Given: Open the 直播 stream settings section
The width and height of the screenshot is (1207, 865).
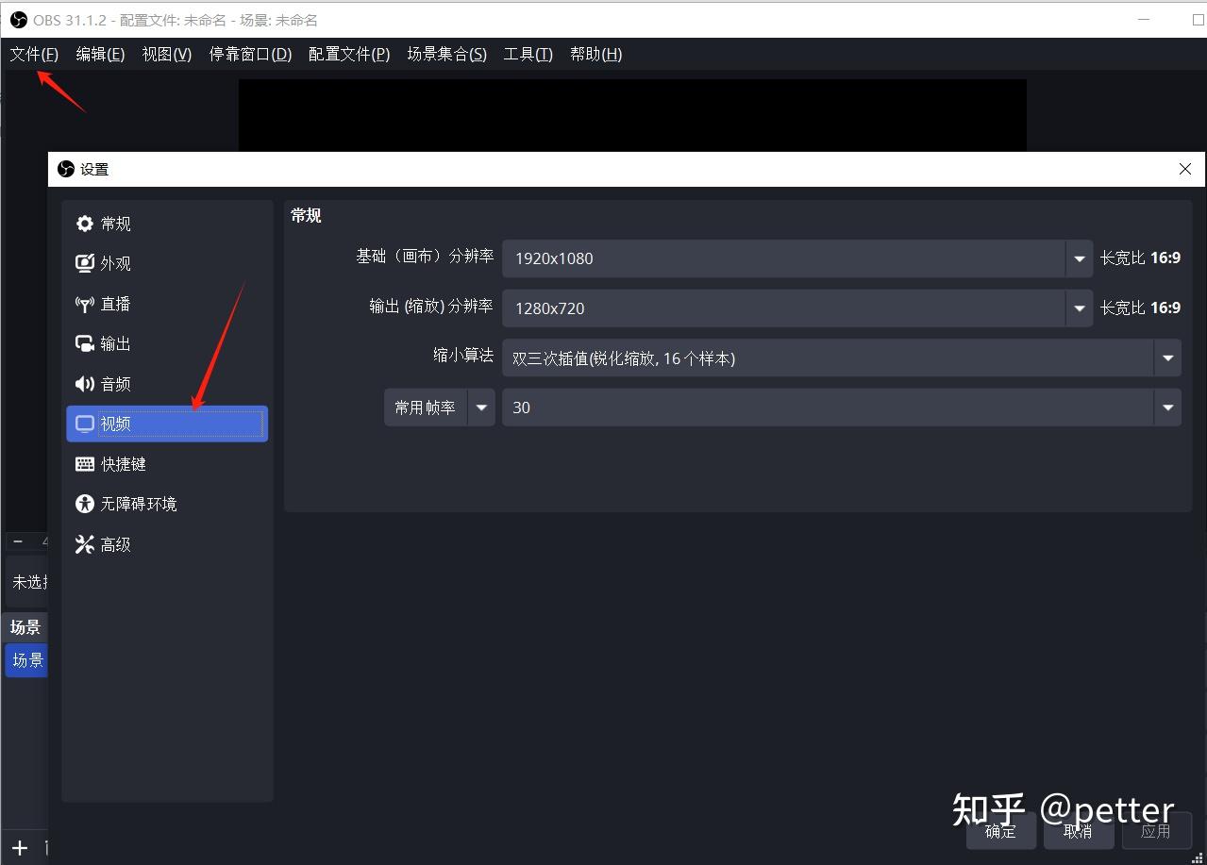Looking at the screenshot, I should (x=115, y=304).
